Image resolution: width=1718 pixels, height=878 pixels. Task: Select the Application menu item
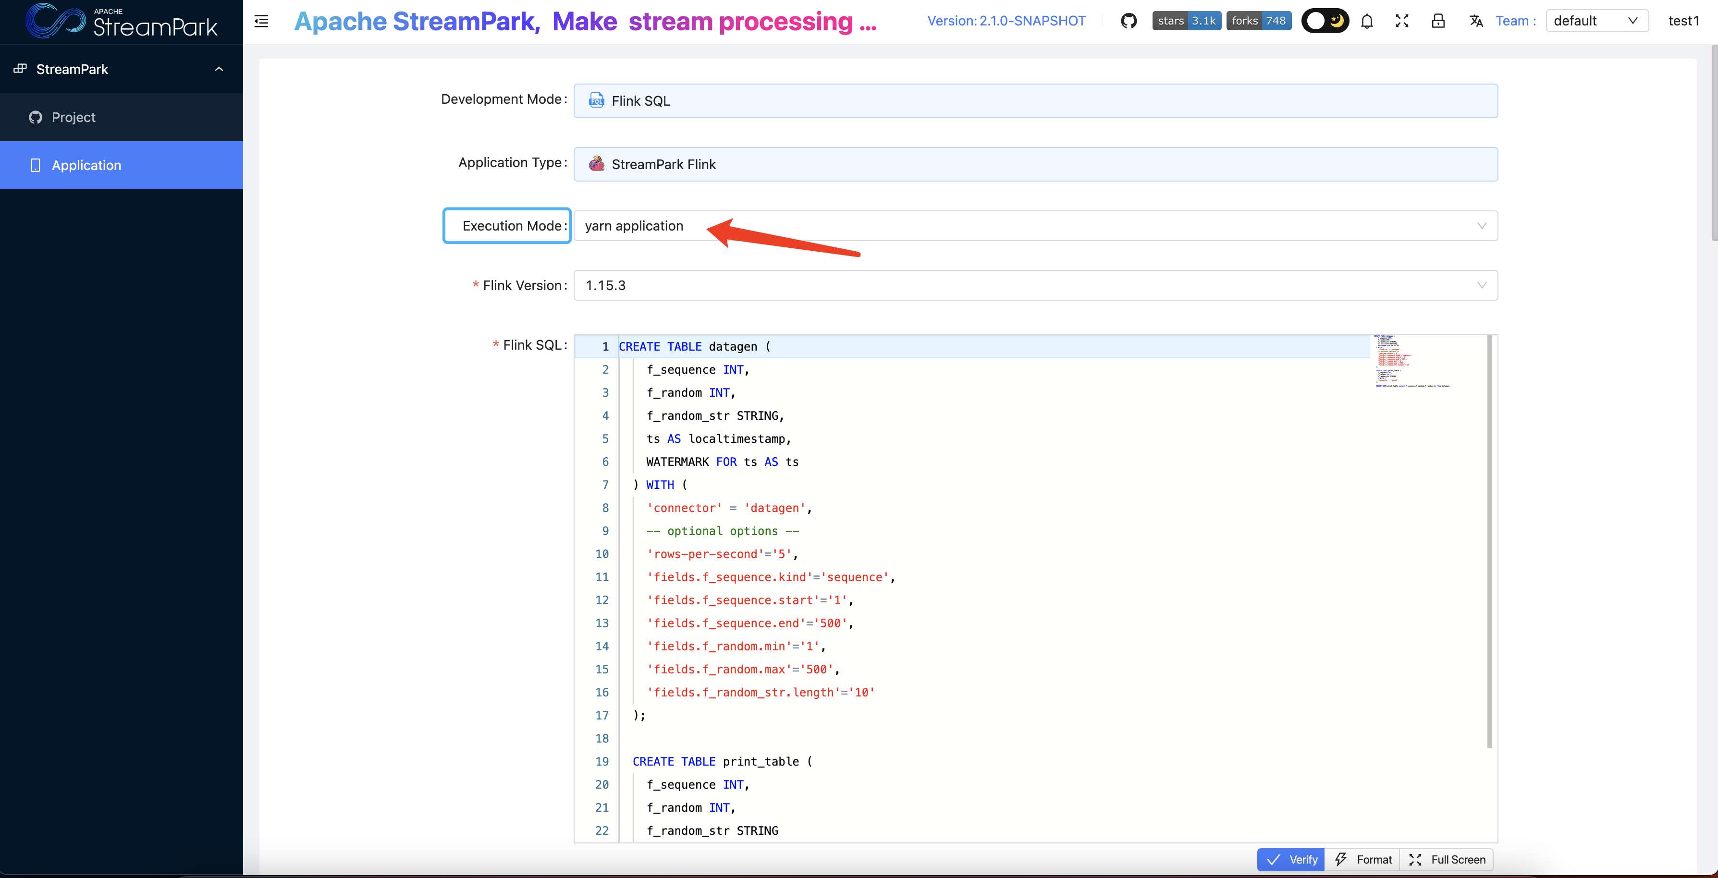coord(86,165)
